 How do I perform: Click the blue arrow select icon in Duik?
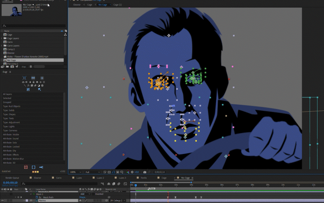coord(39,89)
